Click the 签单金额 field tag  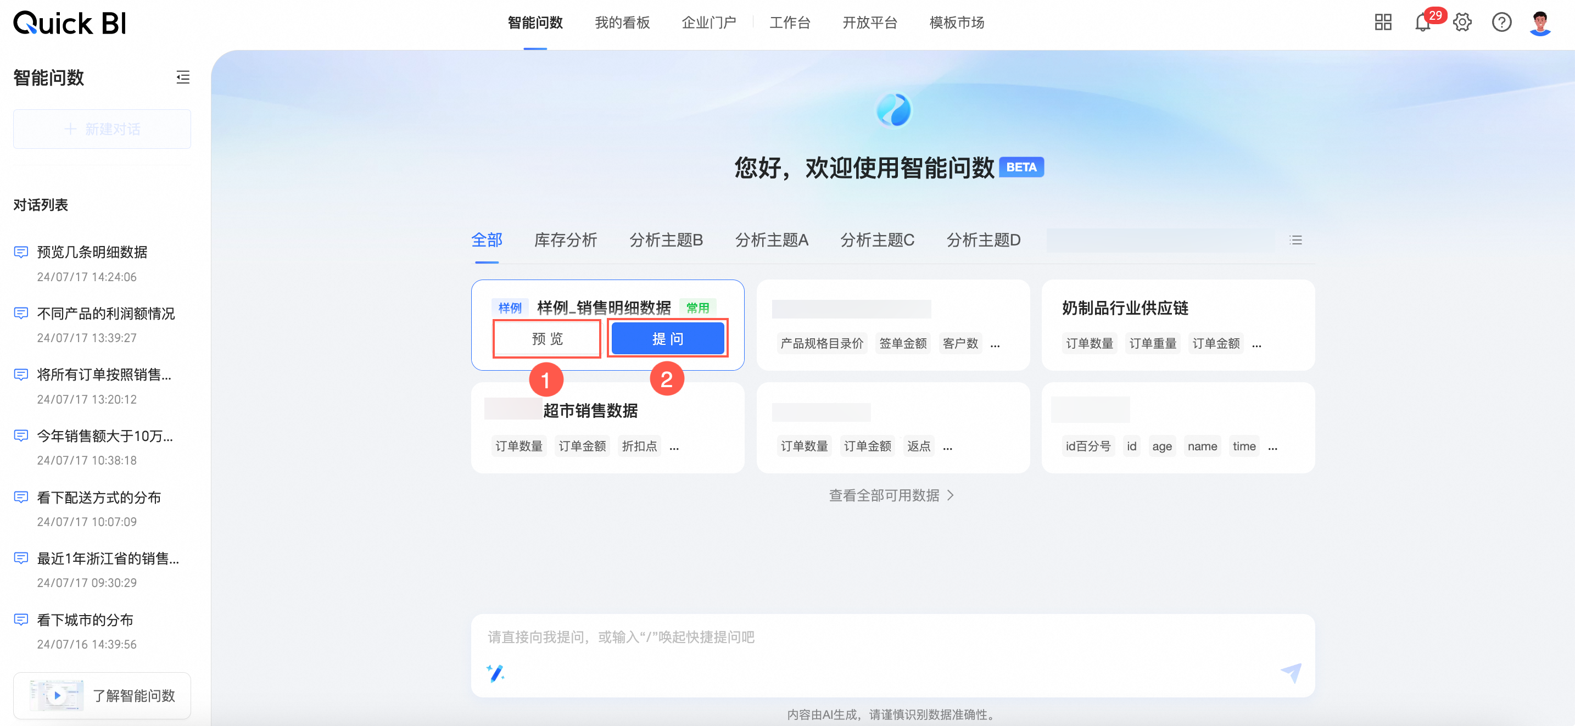click(x=902, y=343)
